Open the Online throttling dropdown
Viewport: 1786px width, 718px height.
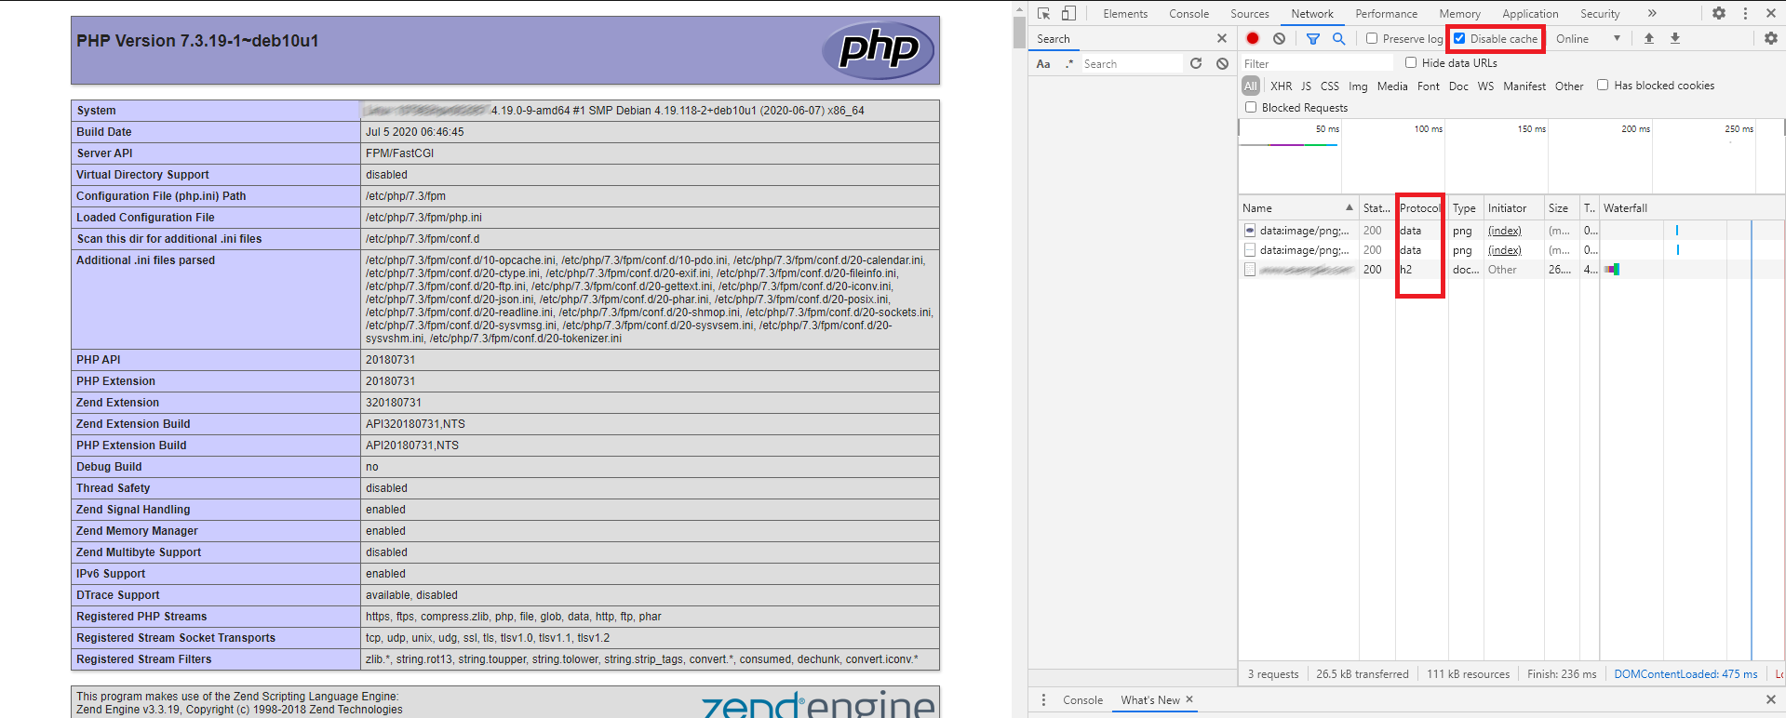tap(1588, 38)
